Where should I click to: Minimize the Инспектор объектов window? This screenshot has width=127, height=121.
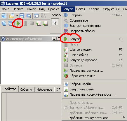pyautogui.click(x=54, y=39)
